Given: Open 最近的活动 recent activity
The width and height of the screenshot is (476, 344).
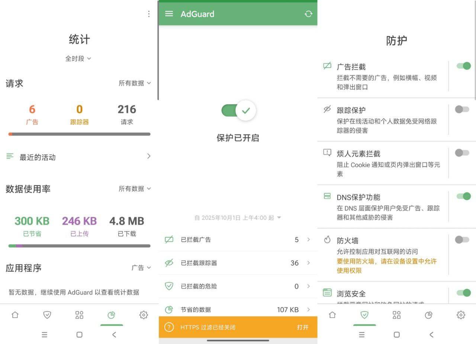Looking at the screenshot, I should pos(79,157).
